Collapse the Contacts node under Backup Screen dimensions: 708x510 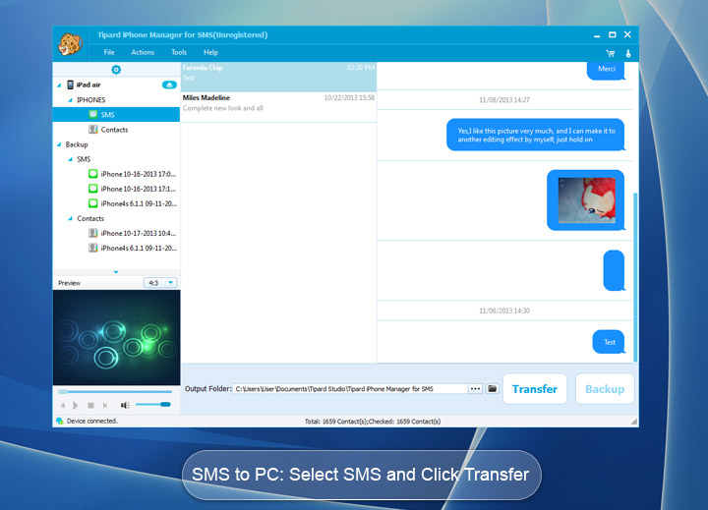[70, 218]
